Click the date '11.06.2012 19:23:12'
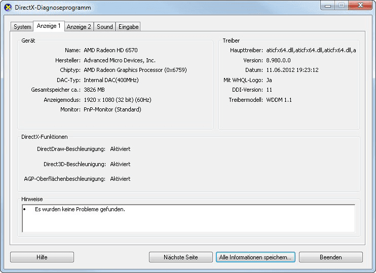376x273 pixels. click(x=292, y=70)
